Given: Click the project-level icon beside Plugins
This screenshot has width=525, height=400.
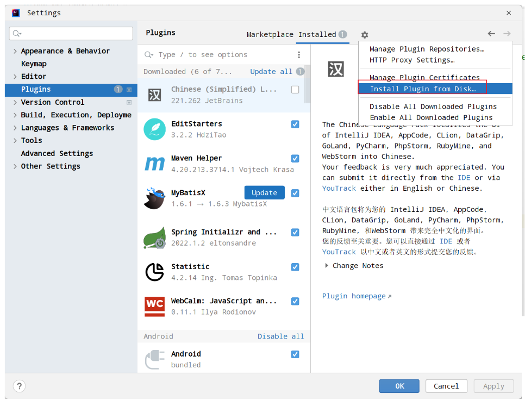Looking at the screenshot, I should coord(129,89).
